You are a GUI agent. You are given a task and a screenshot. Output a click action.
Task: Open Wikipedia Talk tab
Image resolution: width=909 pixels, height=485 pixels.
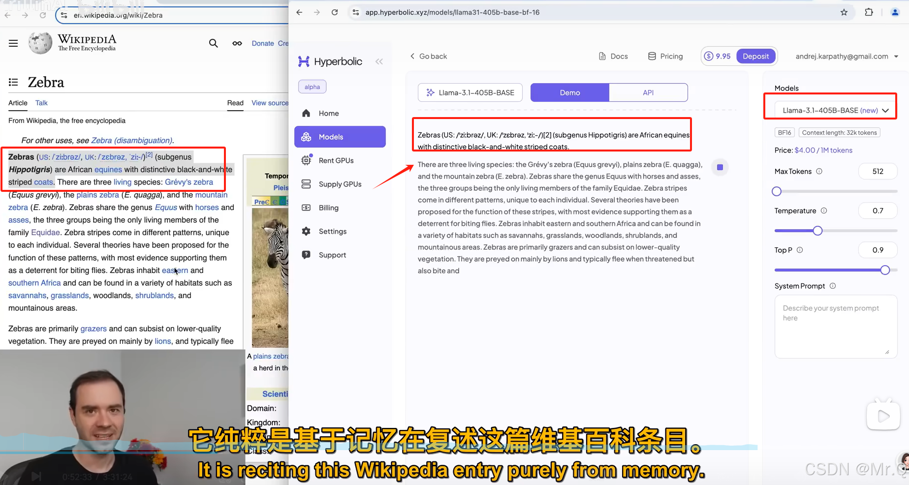pyautogui.click(x=41, y=103)
